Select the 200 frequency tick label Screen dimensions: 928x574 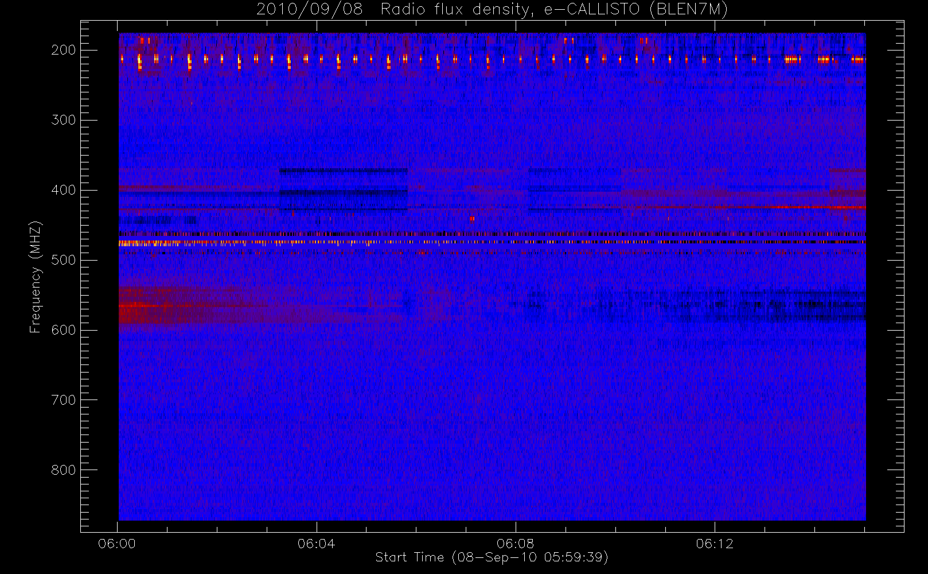coord(64,50)
